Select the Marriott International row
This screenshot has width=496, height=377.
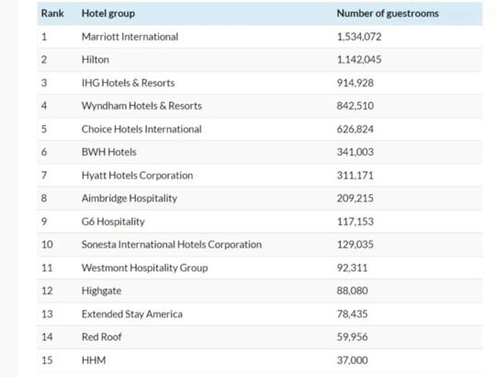click(260, 37)
